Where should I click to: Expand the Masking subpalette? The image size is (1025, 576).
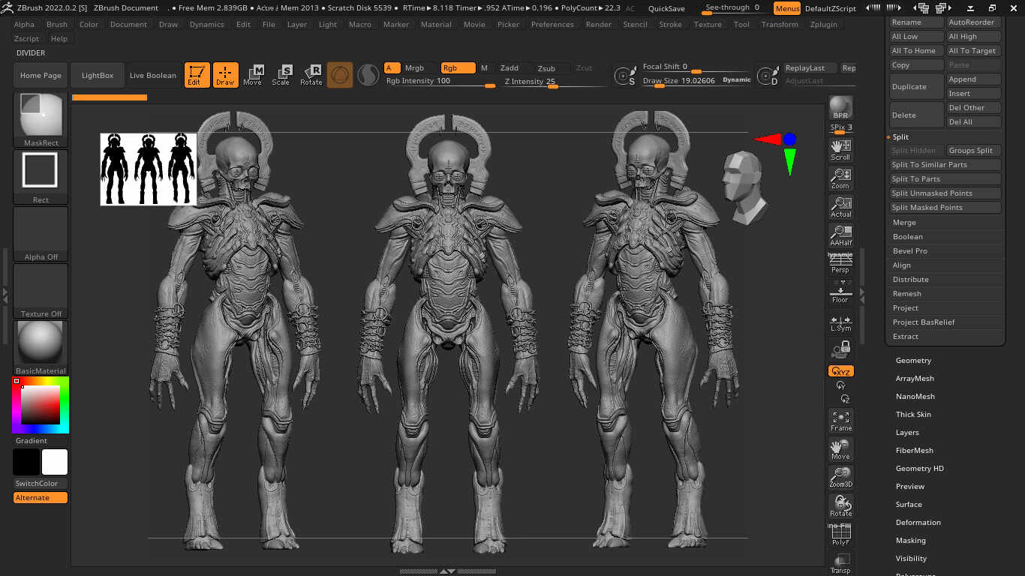click(x=910, y=541)
